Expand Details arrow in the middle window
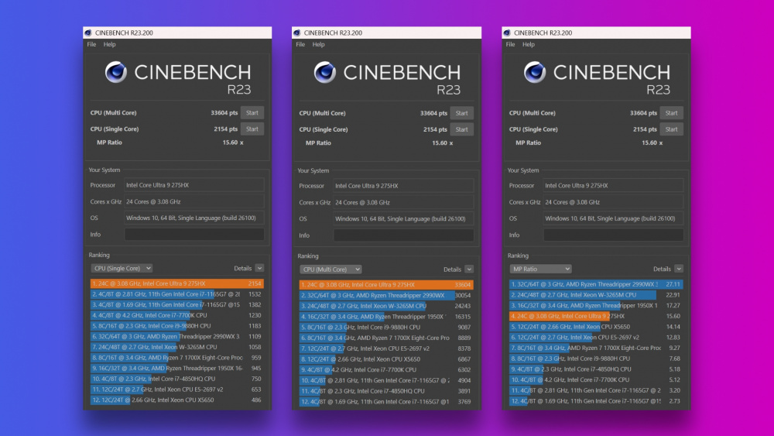This screenshot has height=436, width=774. 469,269
